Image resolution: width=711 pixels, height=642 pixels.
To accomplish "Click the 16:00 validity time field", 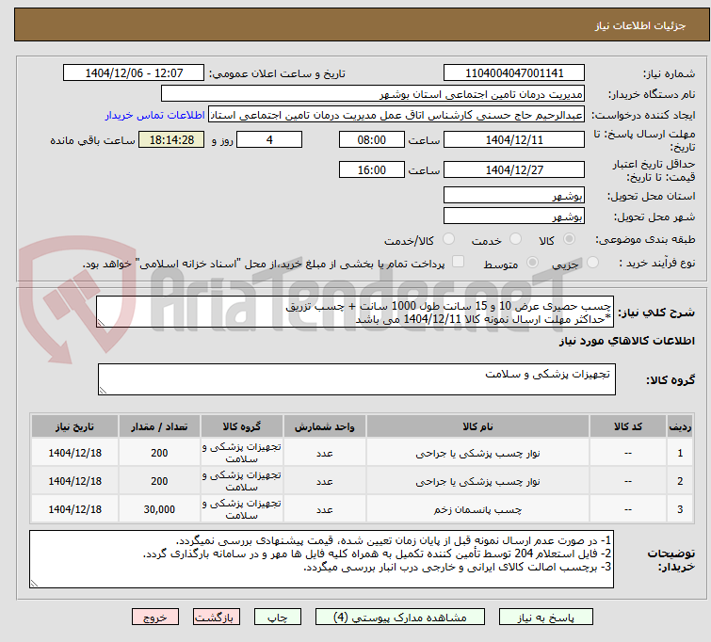I will (x=372, y=169).
